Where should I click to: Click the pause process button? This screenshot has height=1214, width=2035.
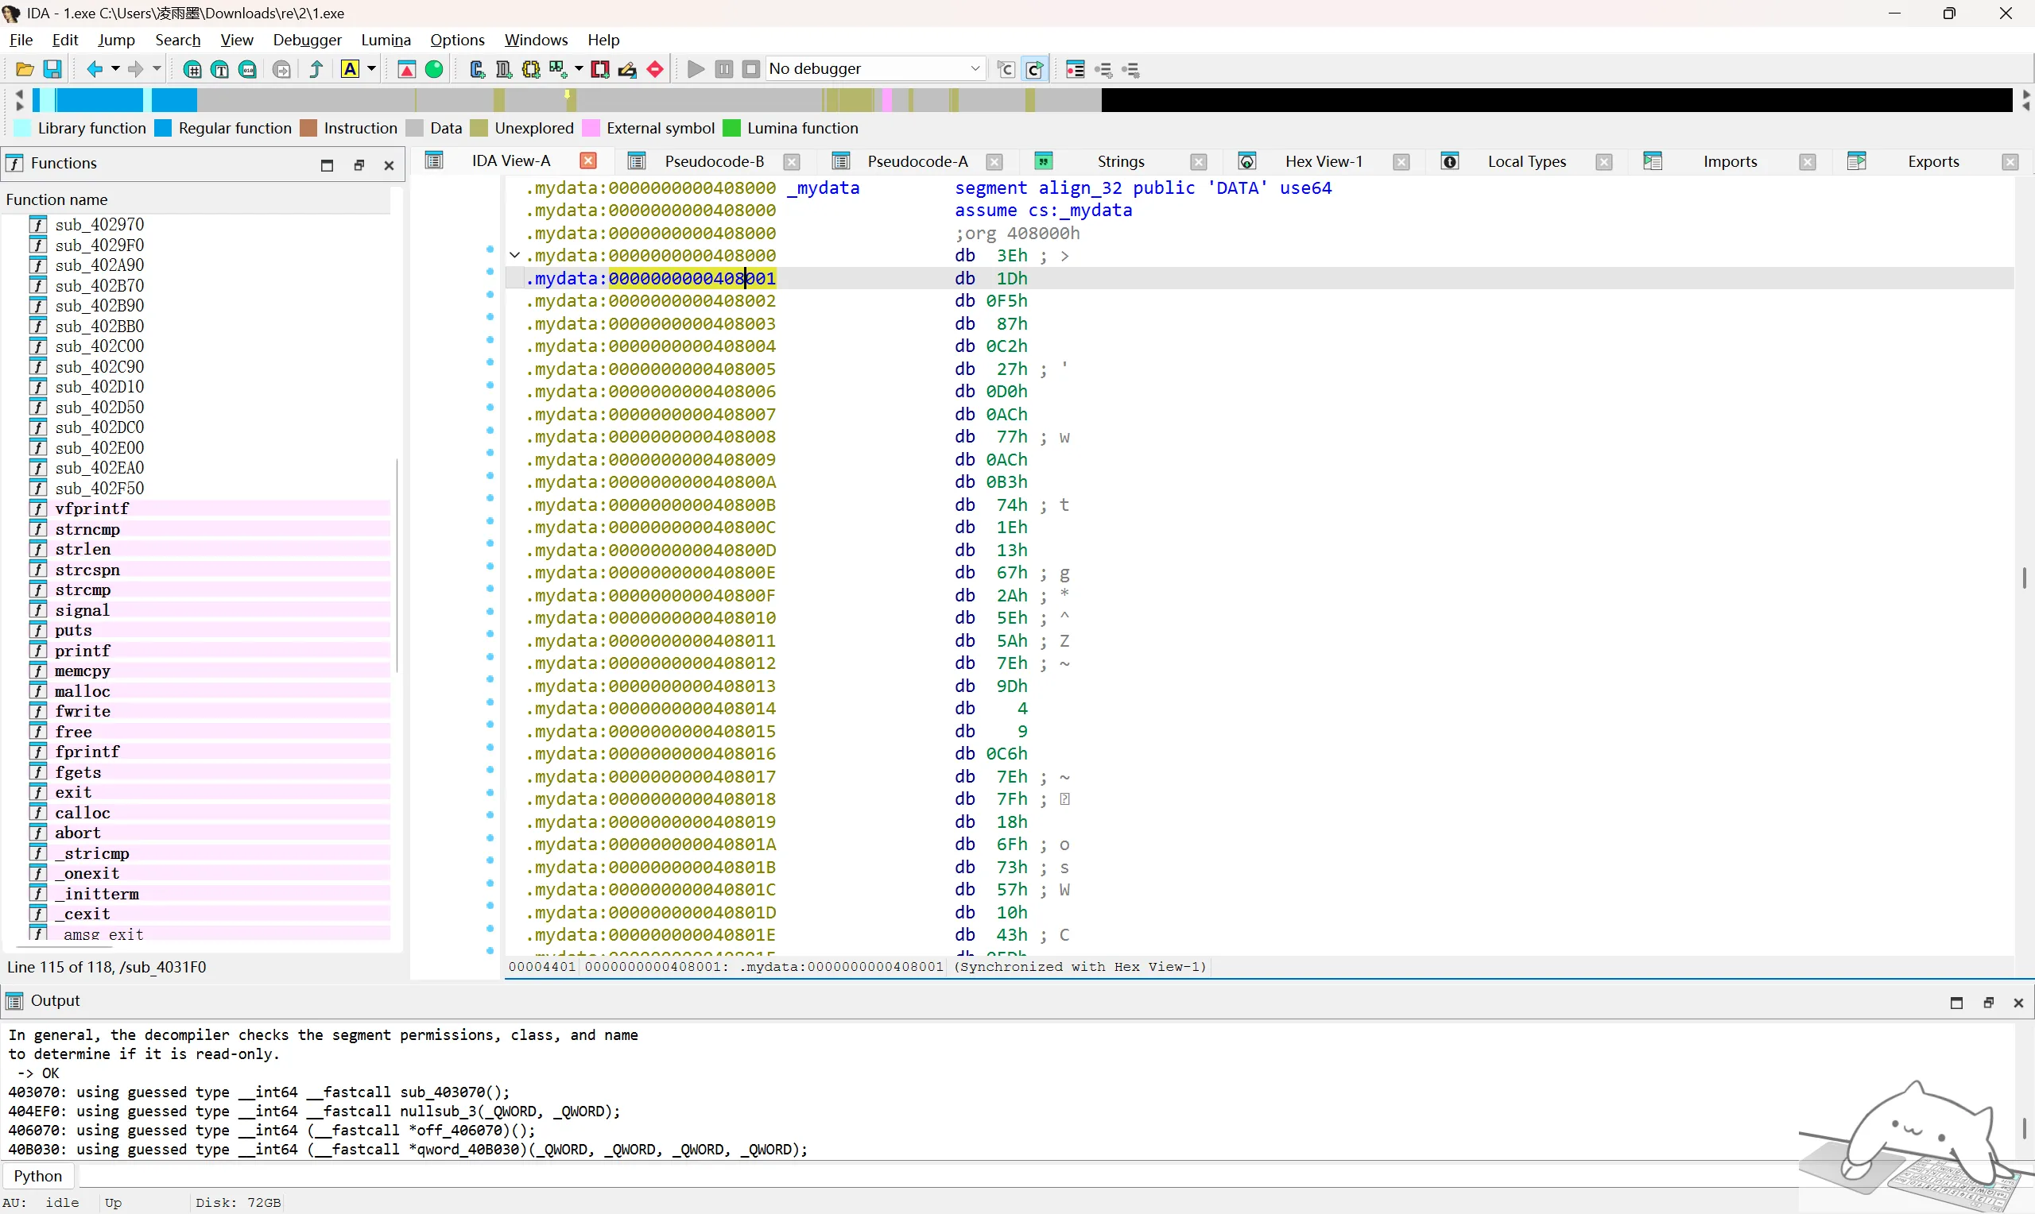click(724, 70)
